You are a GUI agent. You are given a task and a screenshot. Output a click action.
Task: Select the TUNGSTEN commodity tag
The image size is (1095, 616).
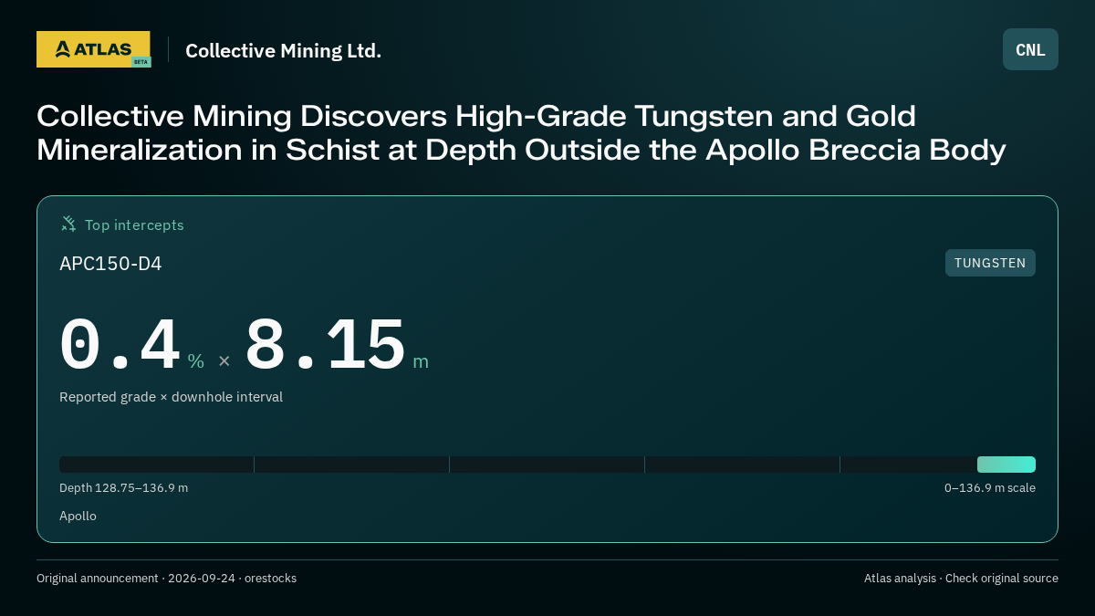[990, 263]
